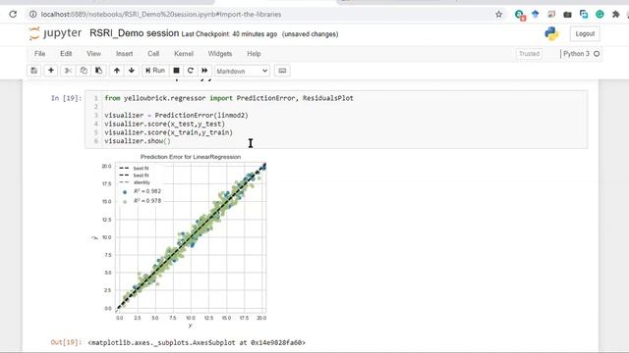Click the green circle extension icon
Screen dimensions: 629x353
[x=600, y=15]
